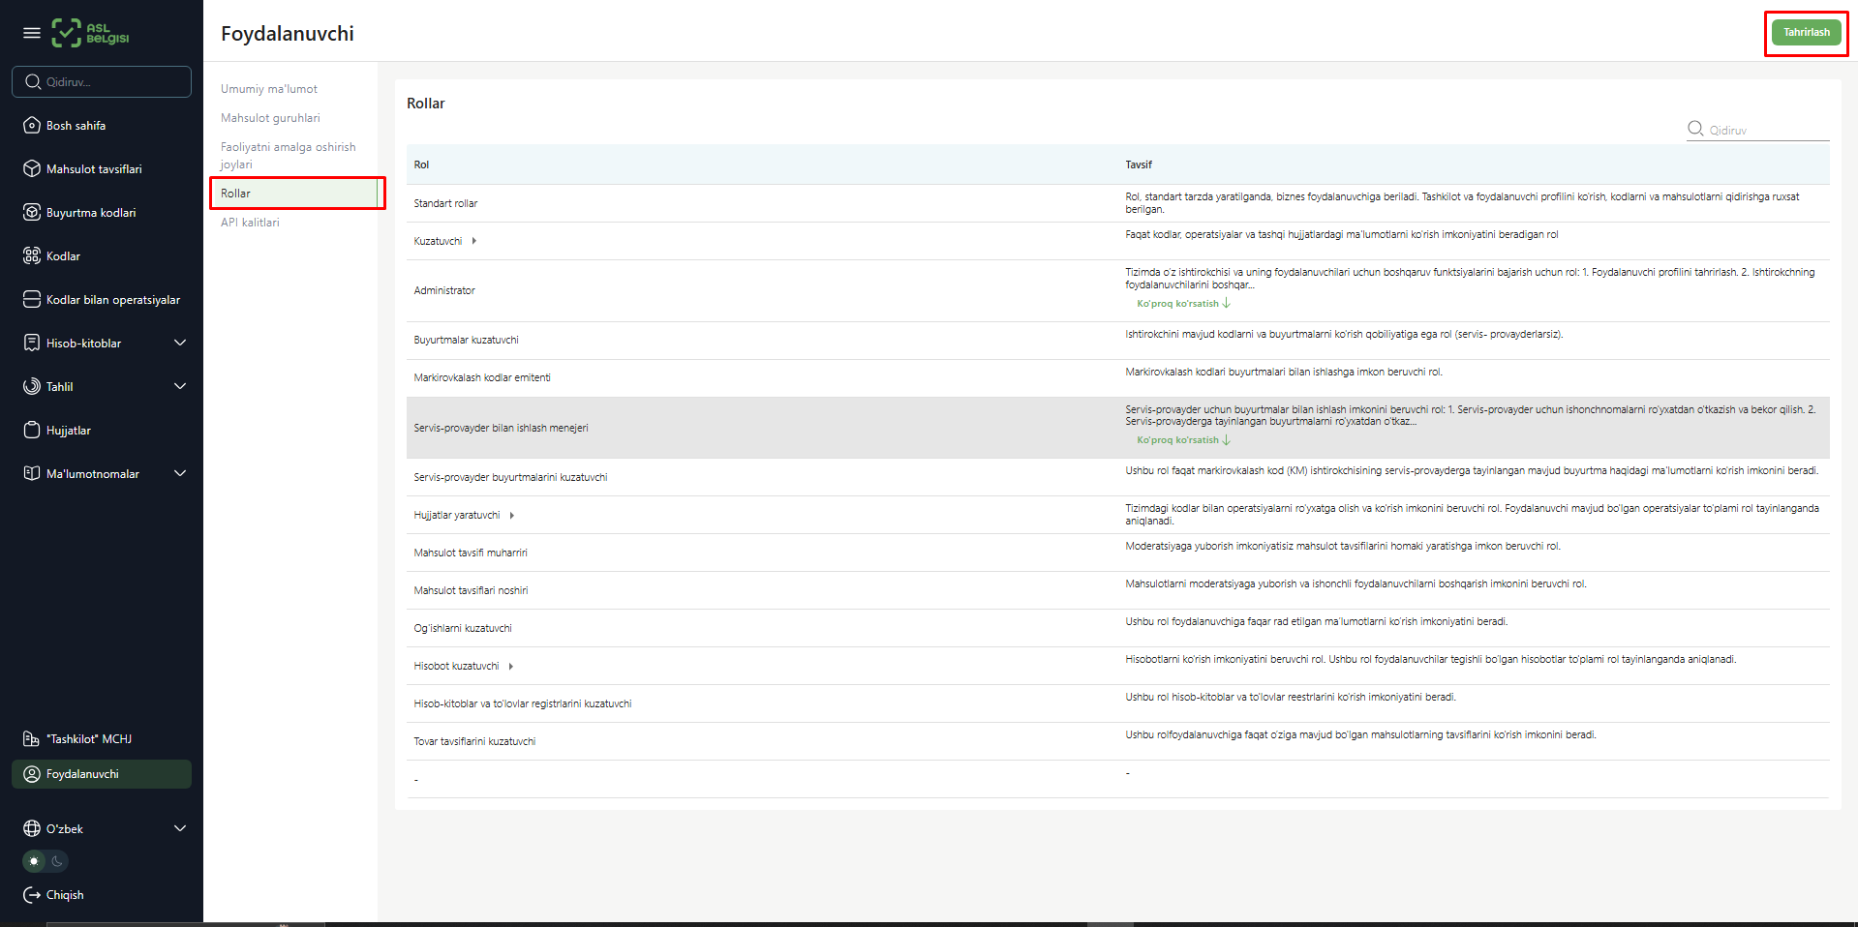Select Mahsulot tavsifi muharriri row
Viewport: 1858px width, 927px height.
(x=1117, y=553)
